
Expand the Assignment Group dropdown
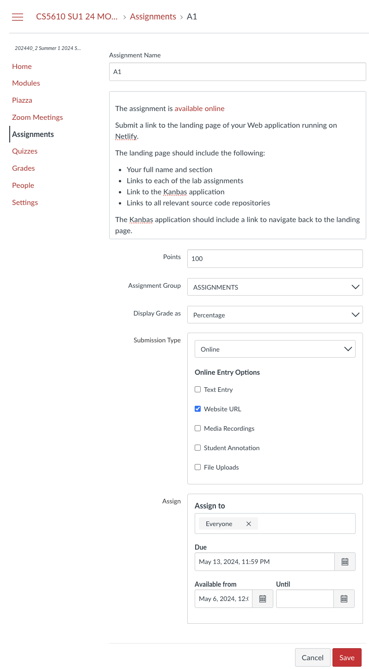[275, 287]
